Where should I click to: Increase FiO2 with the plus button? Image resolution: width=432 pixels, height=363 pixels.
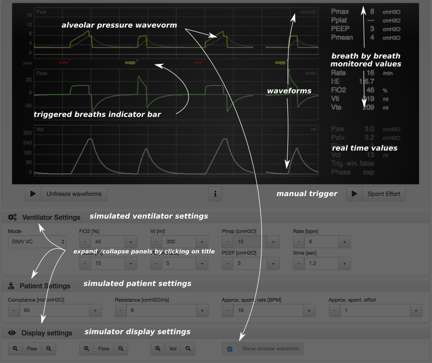130,242
